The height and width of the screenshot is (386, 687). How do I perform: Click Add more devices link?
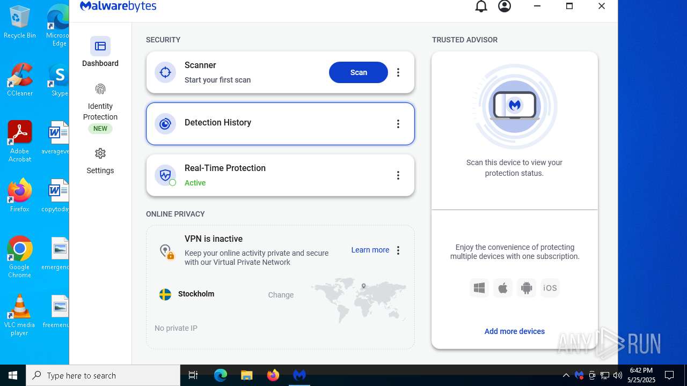(x=514, y=331)
